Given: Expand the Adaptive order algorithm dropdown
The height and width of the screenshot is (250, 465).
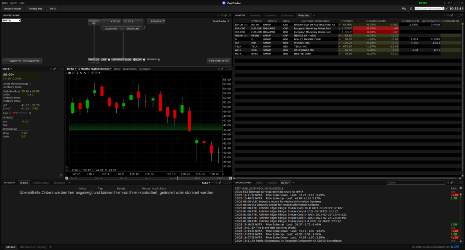Looking at the screenshot, I should point(156,21).
